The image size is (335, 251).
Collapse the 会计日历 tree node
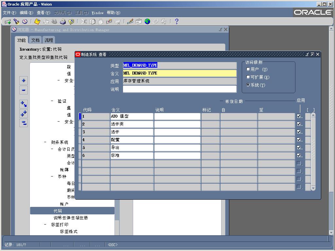coord(52,149)
